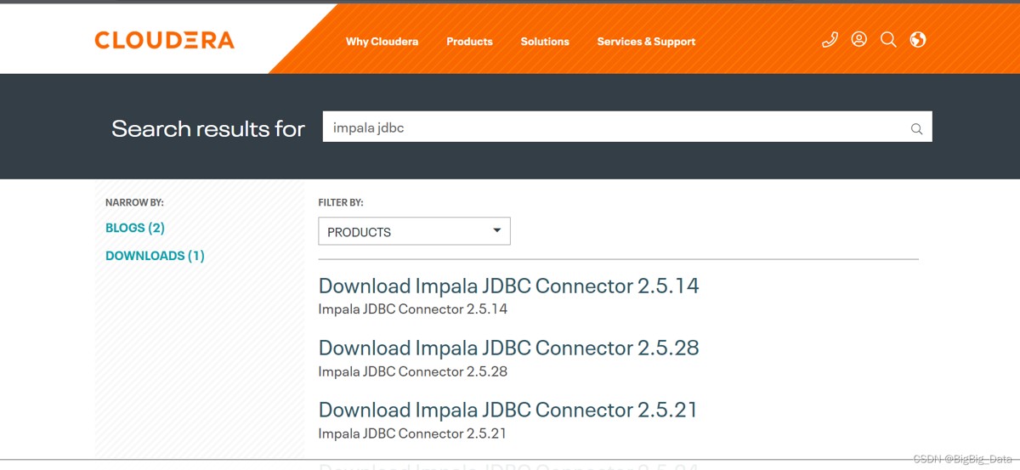Screen dimensions: 1020x470
Task: Open the phone contact icon
Action: click(830, 40)
